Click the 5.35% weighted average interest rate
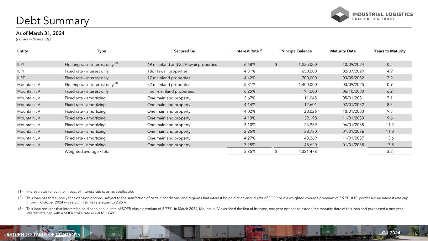Screen dimensions: 428x241 250,152
